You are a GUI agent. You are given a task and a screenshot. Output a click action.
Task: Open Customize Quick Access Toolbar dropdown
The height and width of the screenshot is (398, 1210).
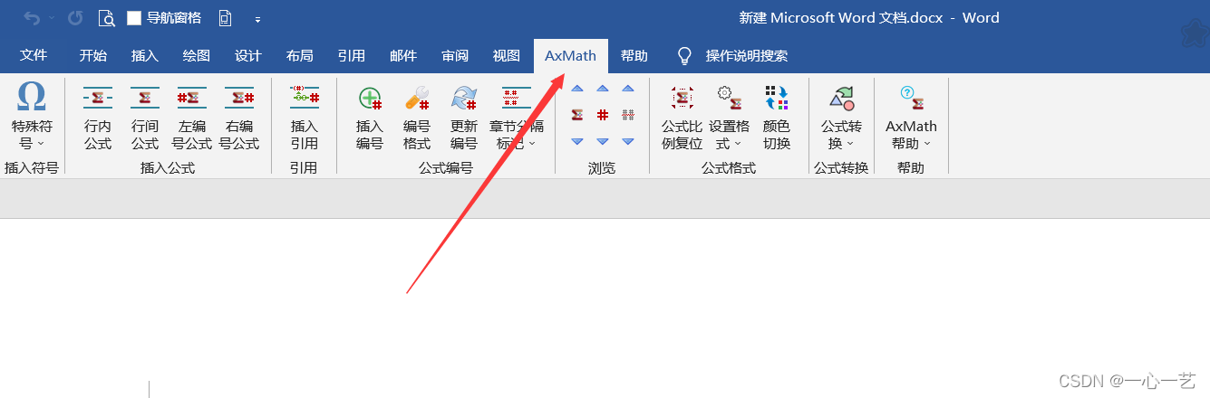tap(258, 19)
